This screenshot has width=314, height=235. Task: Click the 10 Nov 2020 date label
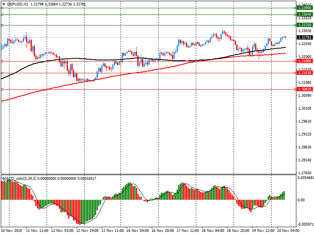(x=12, y=231)
